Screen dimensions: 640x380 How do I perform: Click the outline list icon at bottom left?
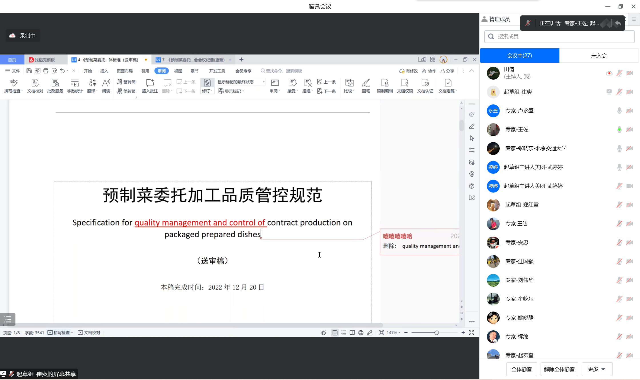click(8, 319)
